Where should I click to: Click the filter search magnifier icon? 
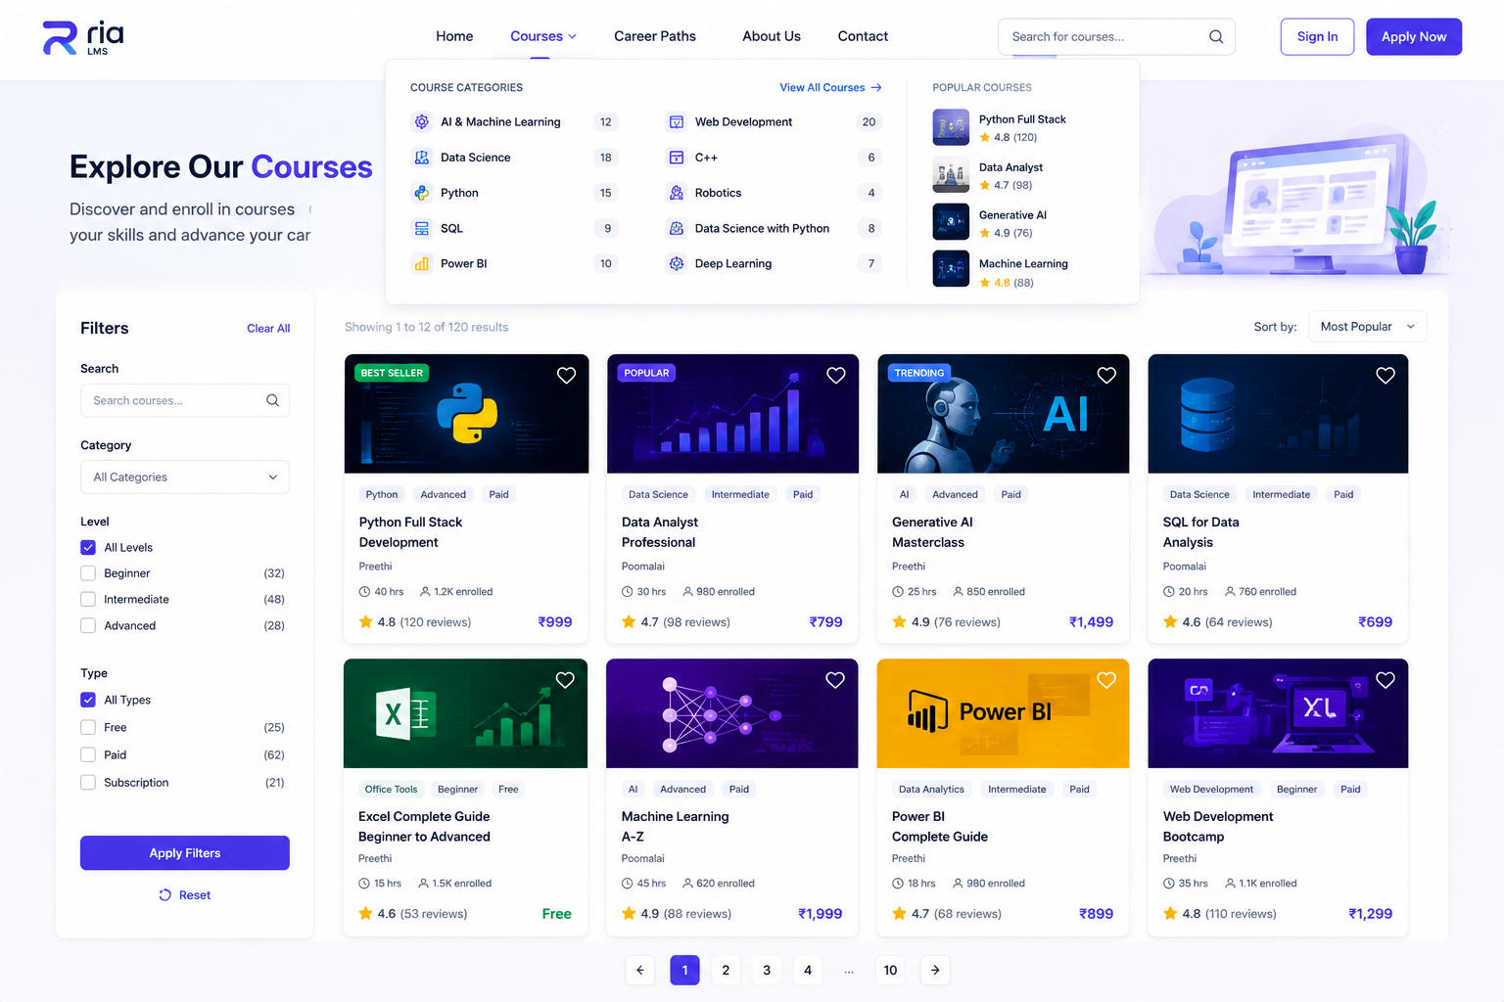(x=272, y=400)
